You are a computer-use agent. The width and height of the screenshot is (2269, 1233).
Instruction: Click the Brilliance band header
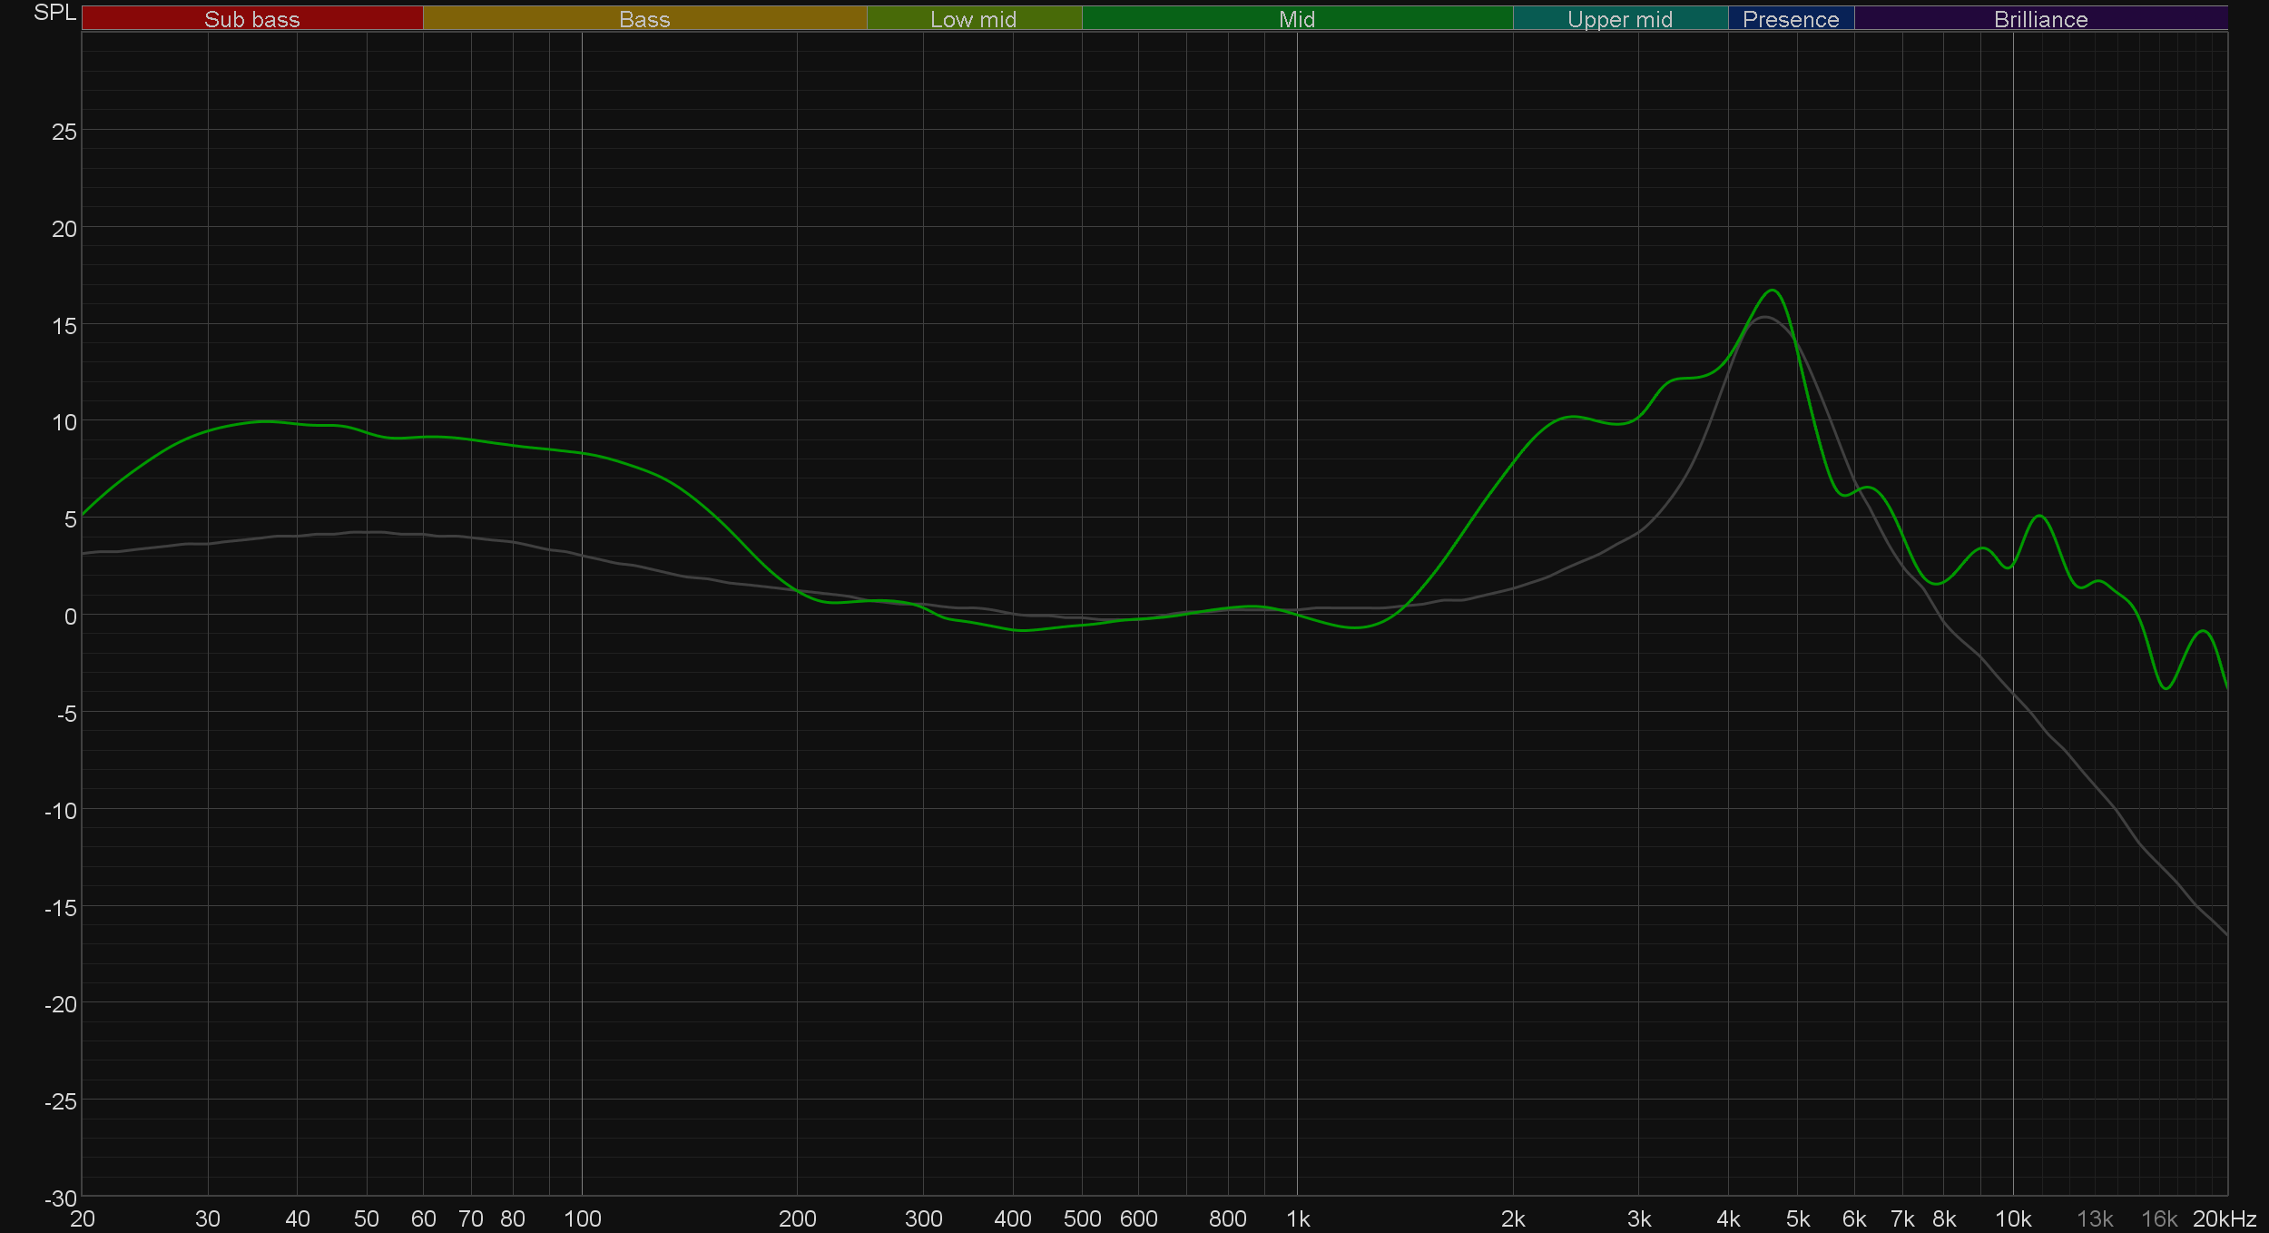click(x=2040, y=19)
